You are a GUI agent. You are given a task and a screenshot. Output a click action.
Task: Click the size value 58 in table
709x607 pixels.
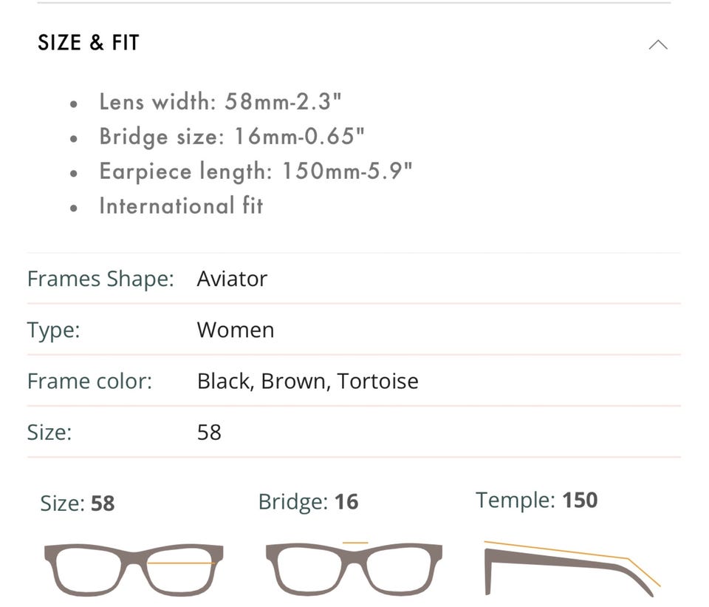point(209,432)
